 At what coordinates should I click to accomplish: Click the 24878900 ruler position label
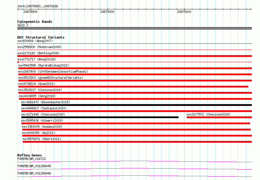30,12
